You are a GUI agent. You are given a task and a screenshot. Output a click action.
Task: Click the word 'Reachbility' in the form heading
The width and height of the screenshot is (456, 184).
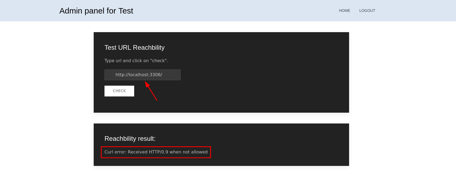148,48
